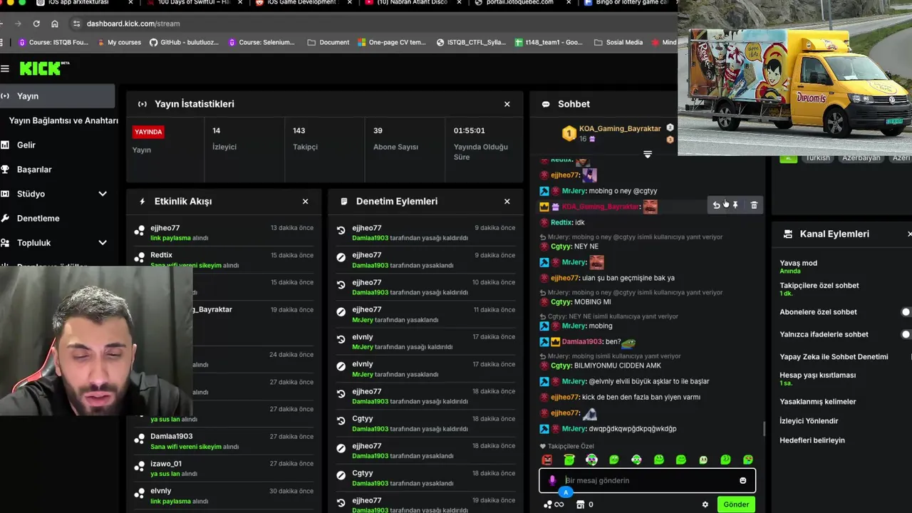Open the hamburger menu beside Kick logo
Screen dimensions: 912x513
5,68
